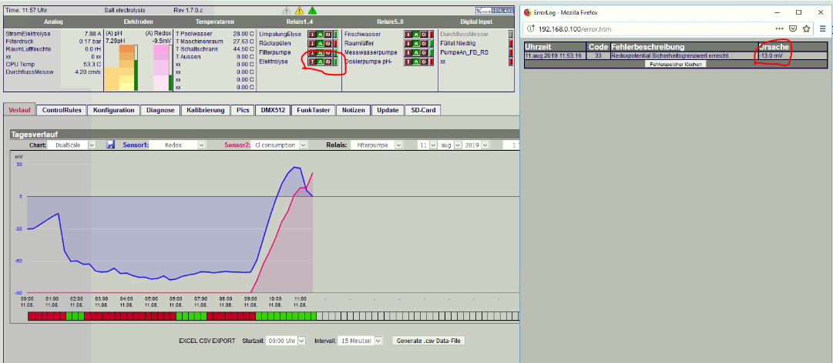Switch to the SD-Card tab
Viewport: 833px width, 363px height.
(x=422, y=110)
